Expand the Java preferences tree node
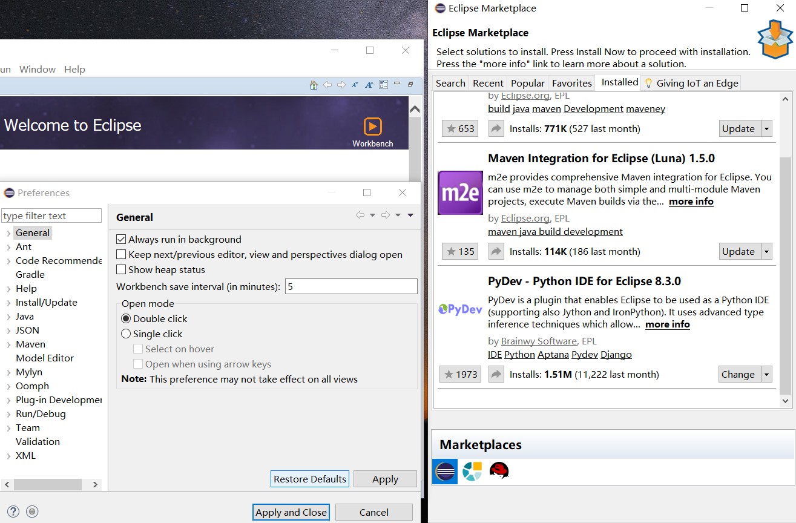Image resolution: width=796 pixels, height=523 pixels. (x=8, y=317)
